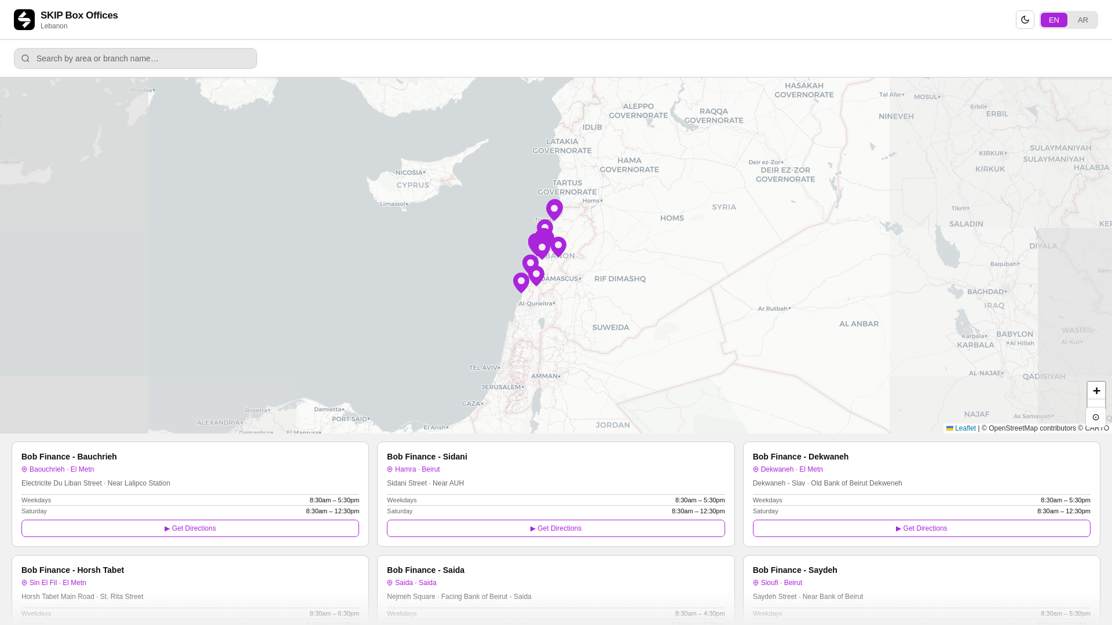Click the 'Horsh Tabet Main Road' address
This screenshot has height=625, width=1112.
(58, 597)
